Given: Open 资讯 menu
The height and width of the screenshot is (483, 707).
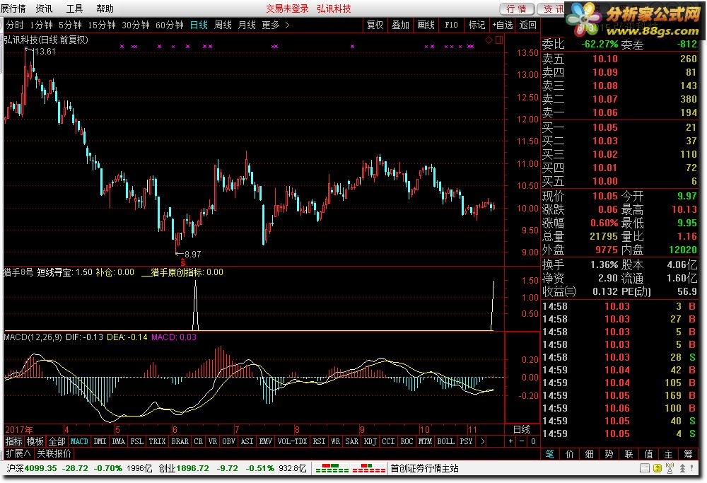Looking at the screenshot, I should 44,8.
